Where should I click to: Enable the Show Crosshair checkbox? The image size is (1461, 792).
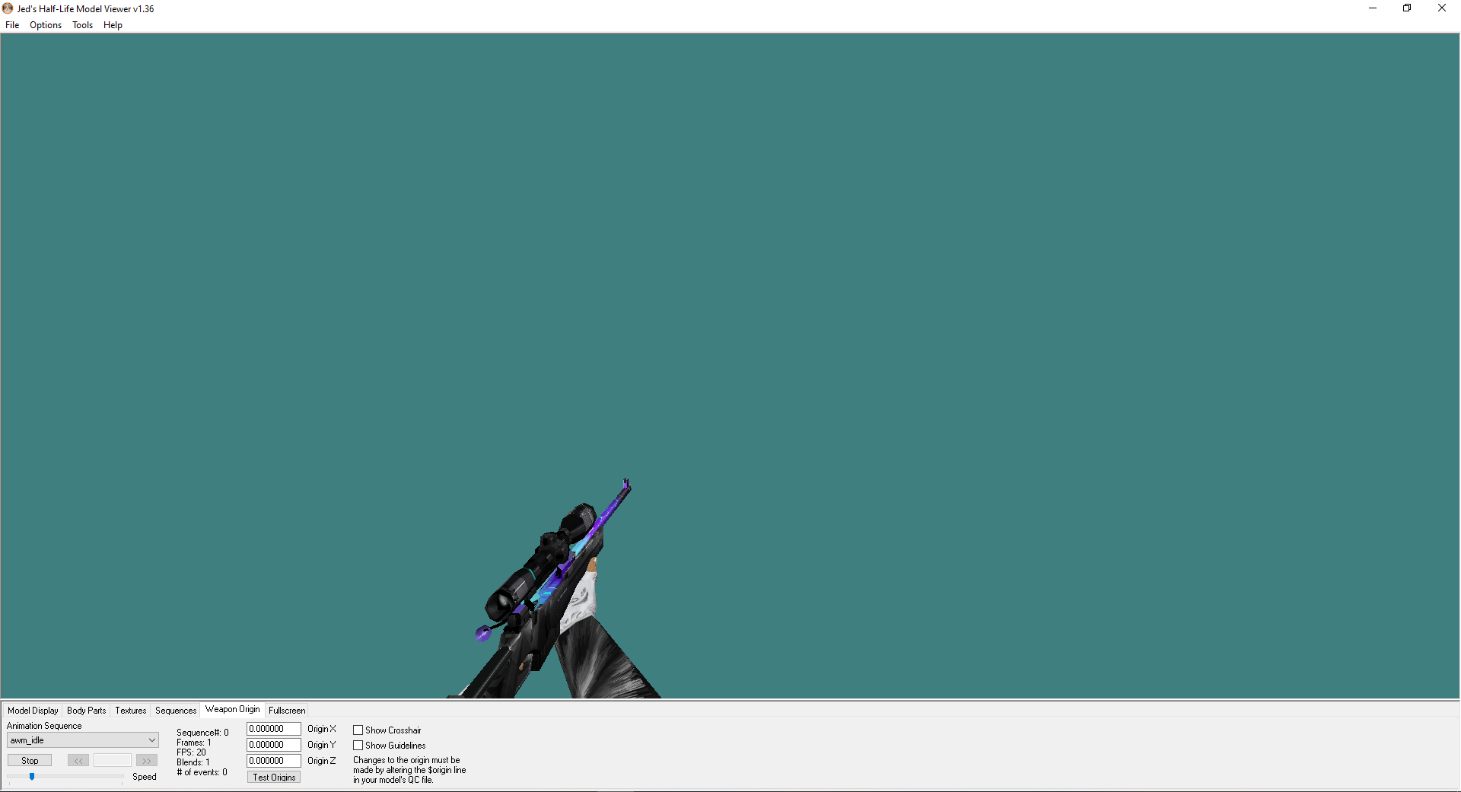pos(358,730)
